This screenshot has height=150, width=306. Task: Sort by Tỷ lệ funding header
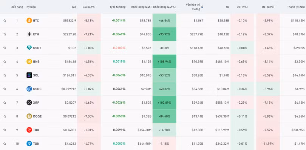(x=117, y=7)
